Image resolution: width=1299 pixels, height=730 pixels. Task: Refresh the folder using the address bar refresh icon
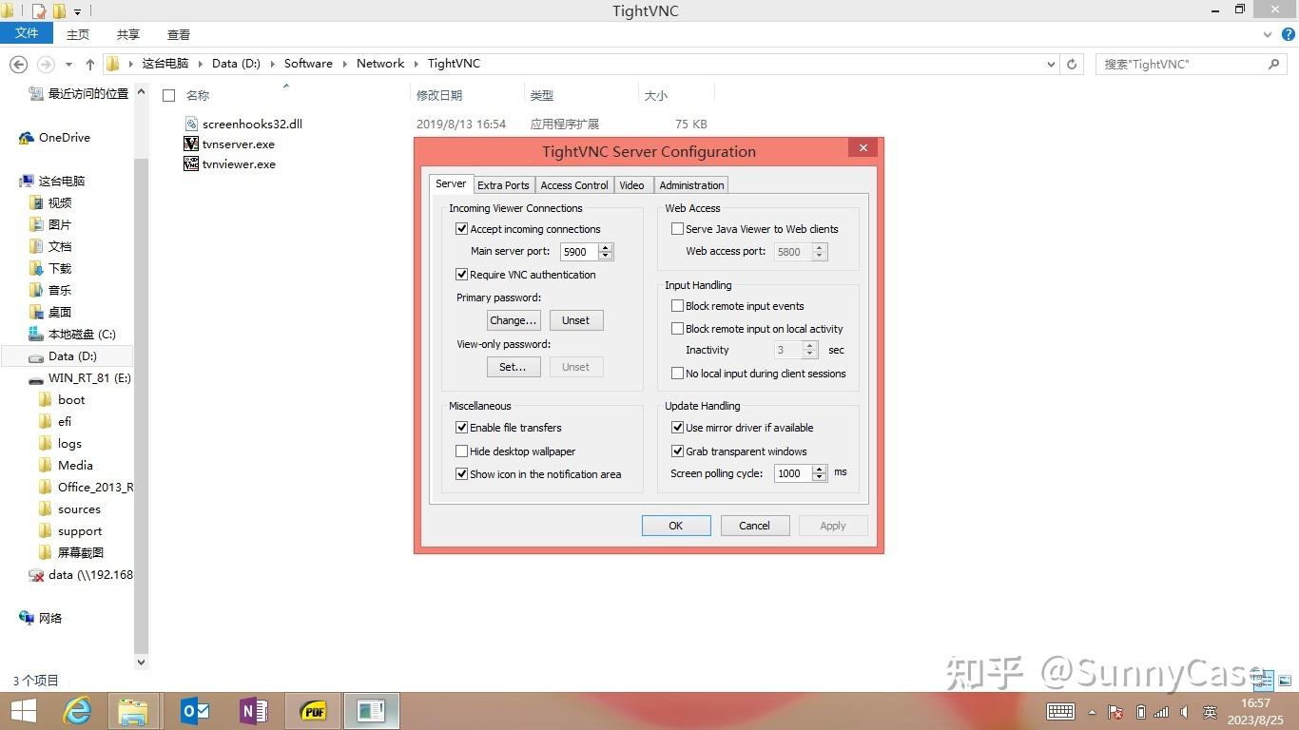[x=1073, y=64]
